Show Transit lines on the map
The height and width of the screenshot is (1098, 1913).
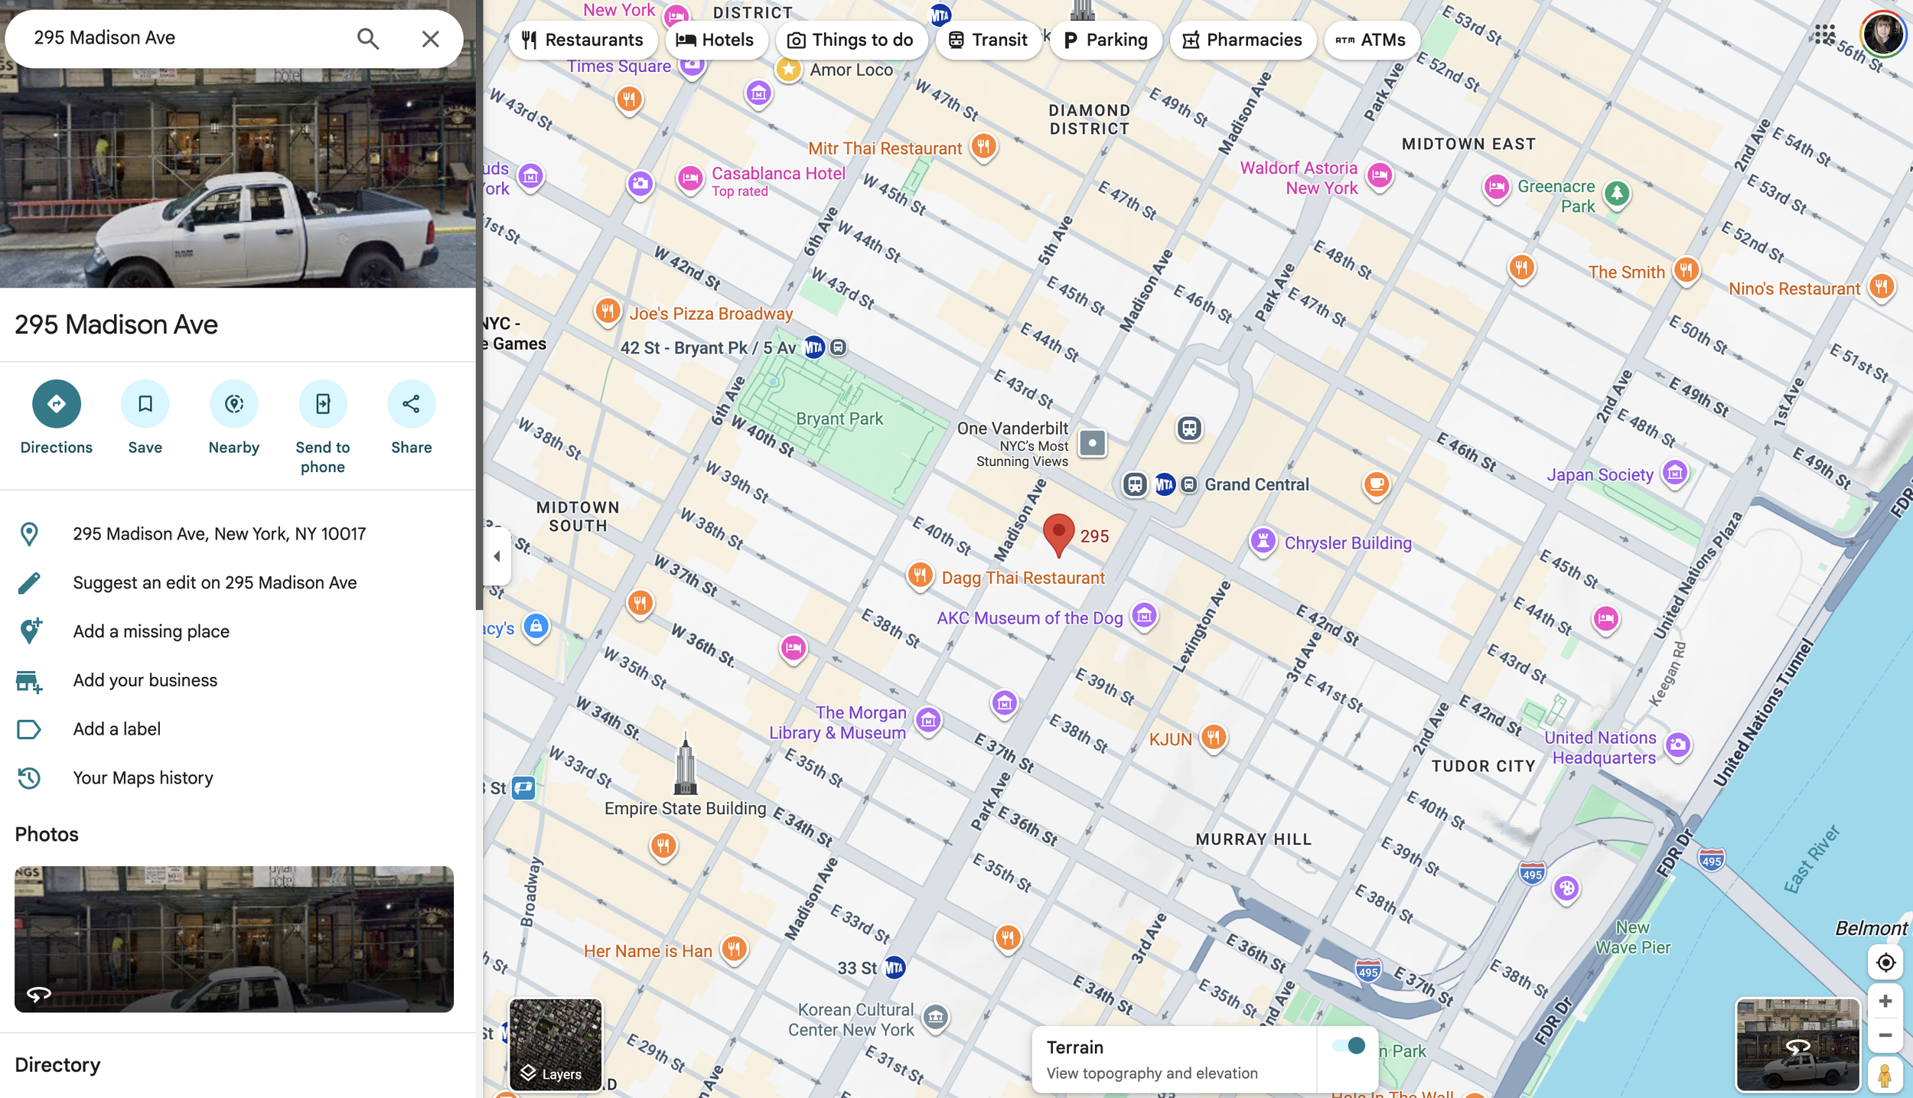pos(988,40)
